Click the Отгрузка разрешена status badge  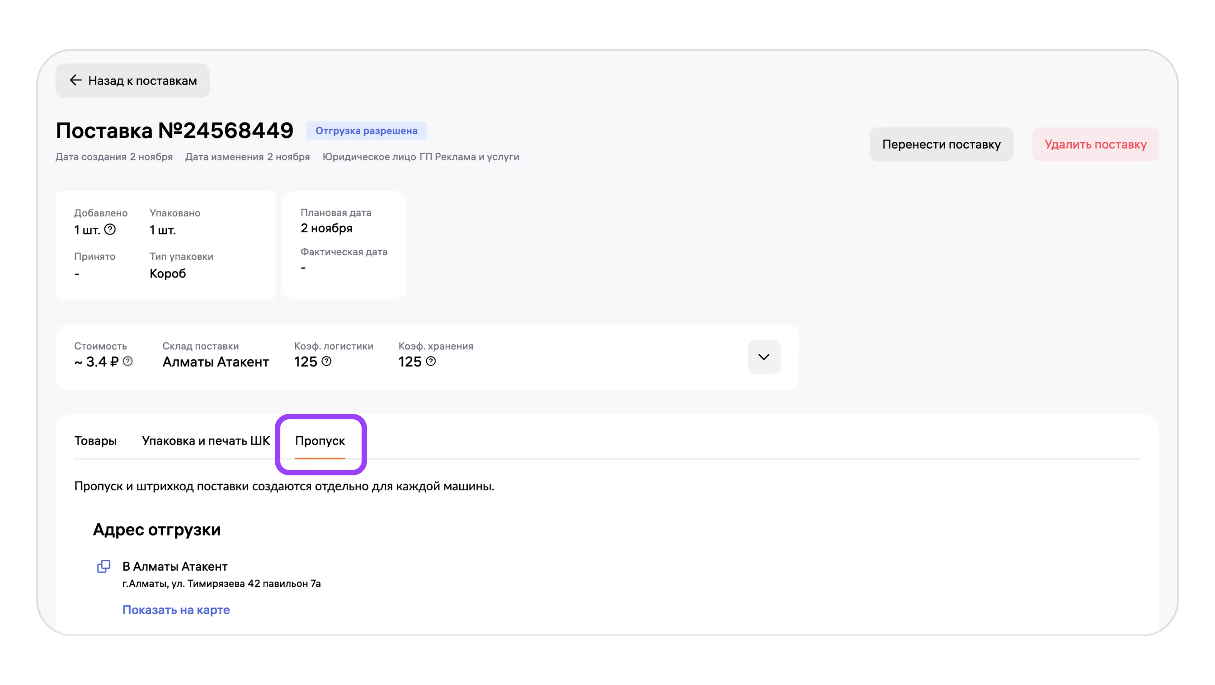click(366, 131)
